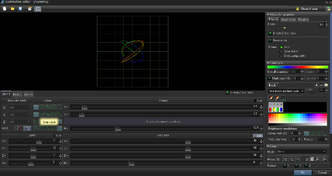The image size is (332, 176).
Task: Collapse the Color Cycle section
Action: click(x=268, y=63)
